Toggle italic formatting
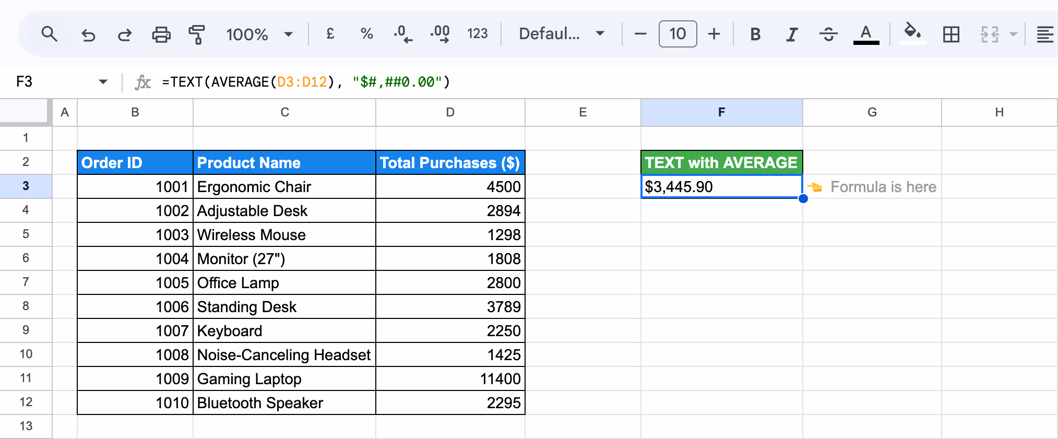Image resolution: width=1058 pixels, height=439 pixels. pos(792,34)
